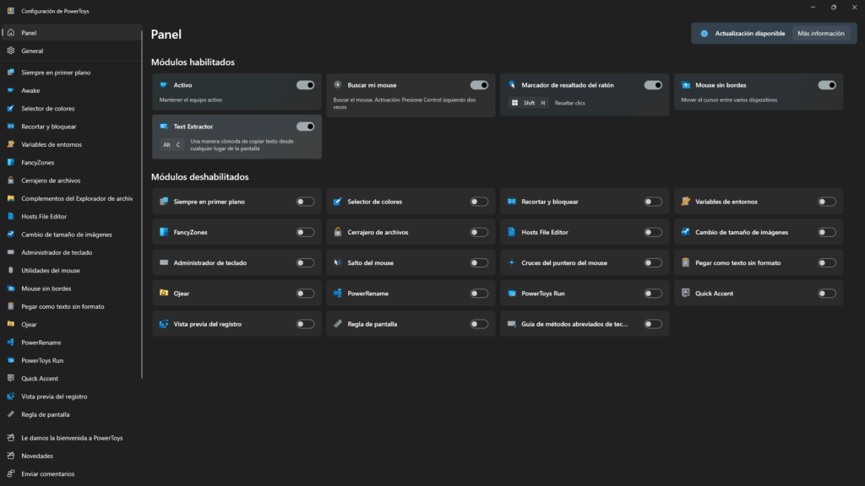Click the Selector de colores card icon
The image size is (865, 486).
[338, 202]
